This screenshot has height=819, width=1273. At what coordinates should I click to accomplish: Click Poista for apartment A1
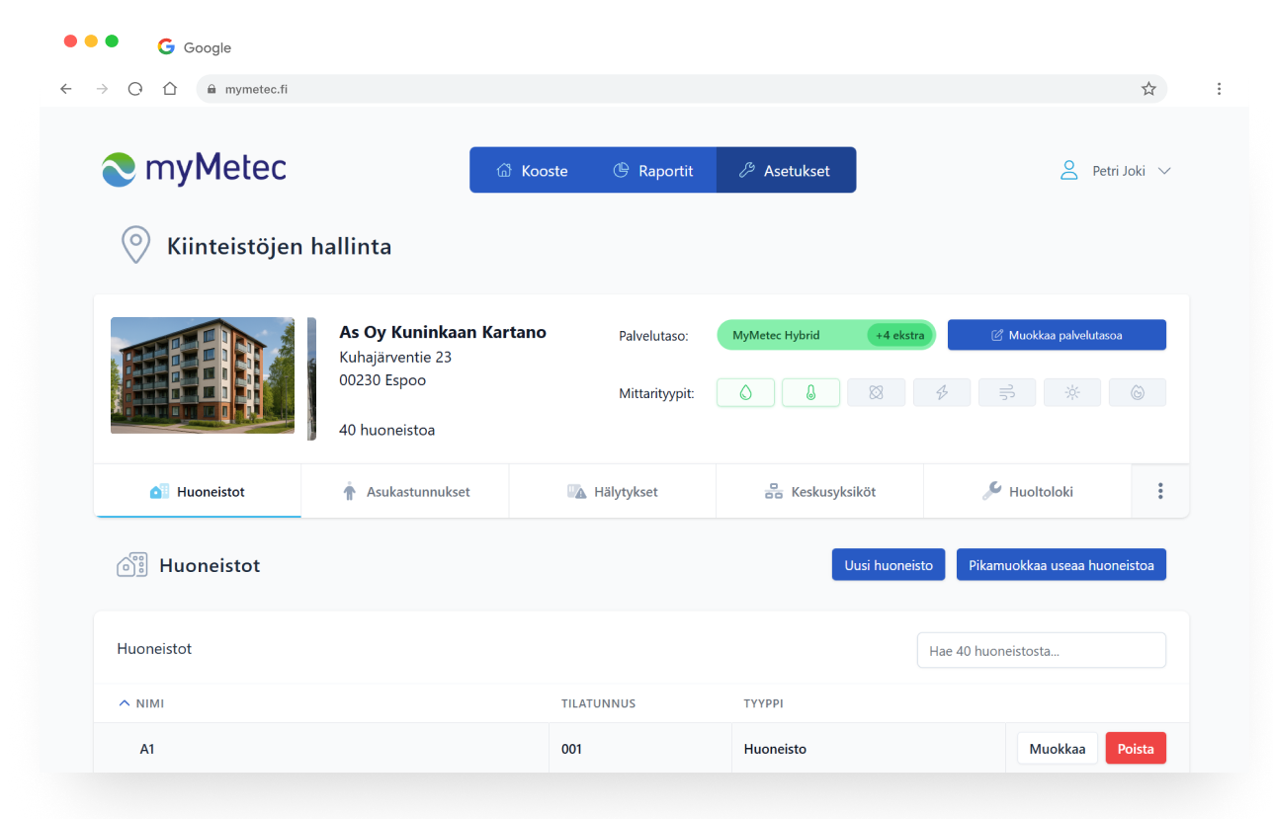(1136, 749)
